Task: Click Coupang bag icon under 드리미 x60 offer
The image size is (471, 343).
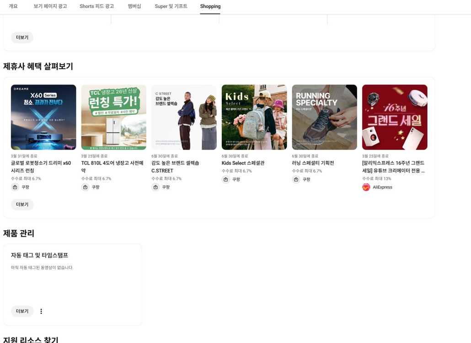Action: (15, 187)
